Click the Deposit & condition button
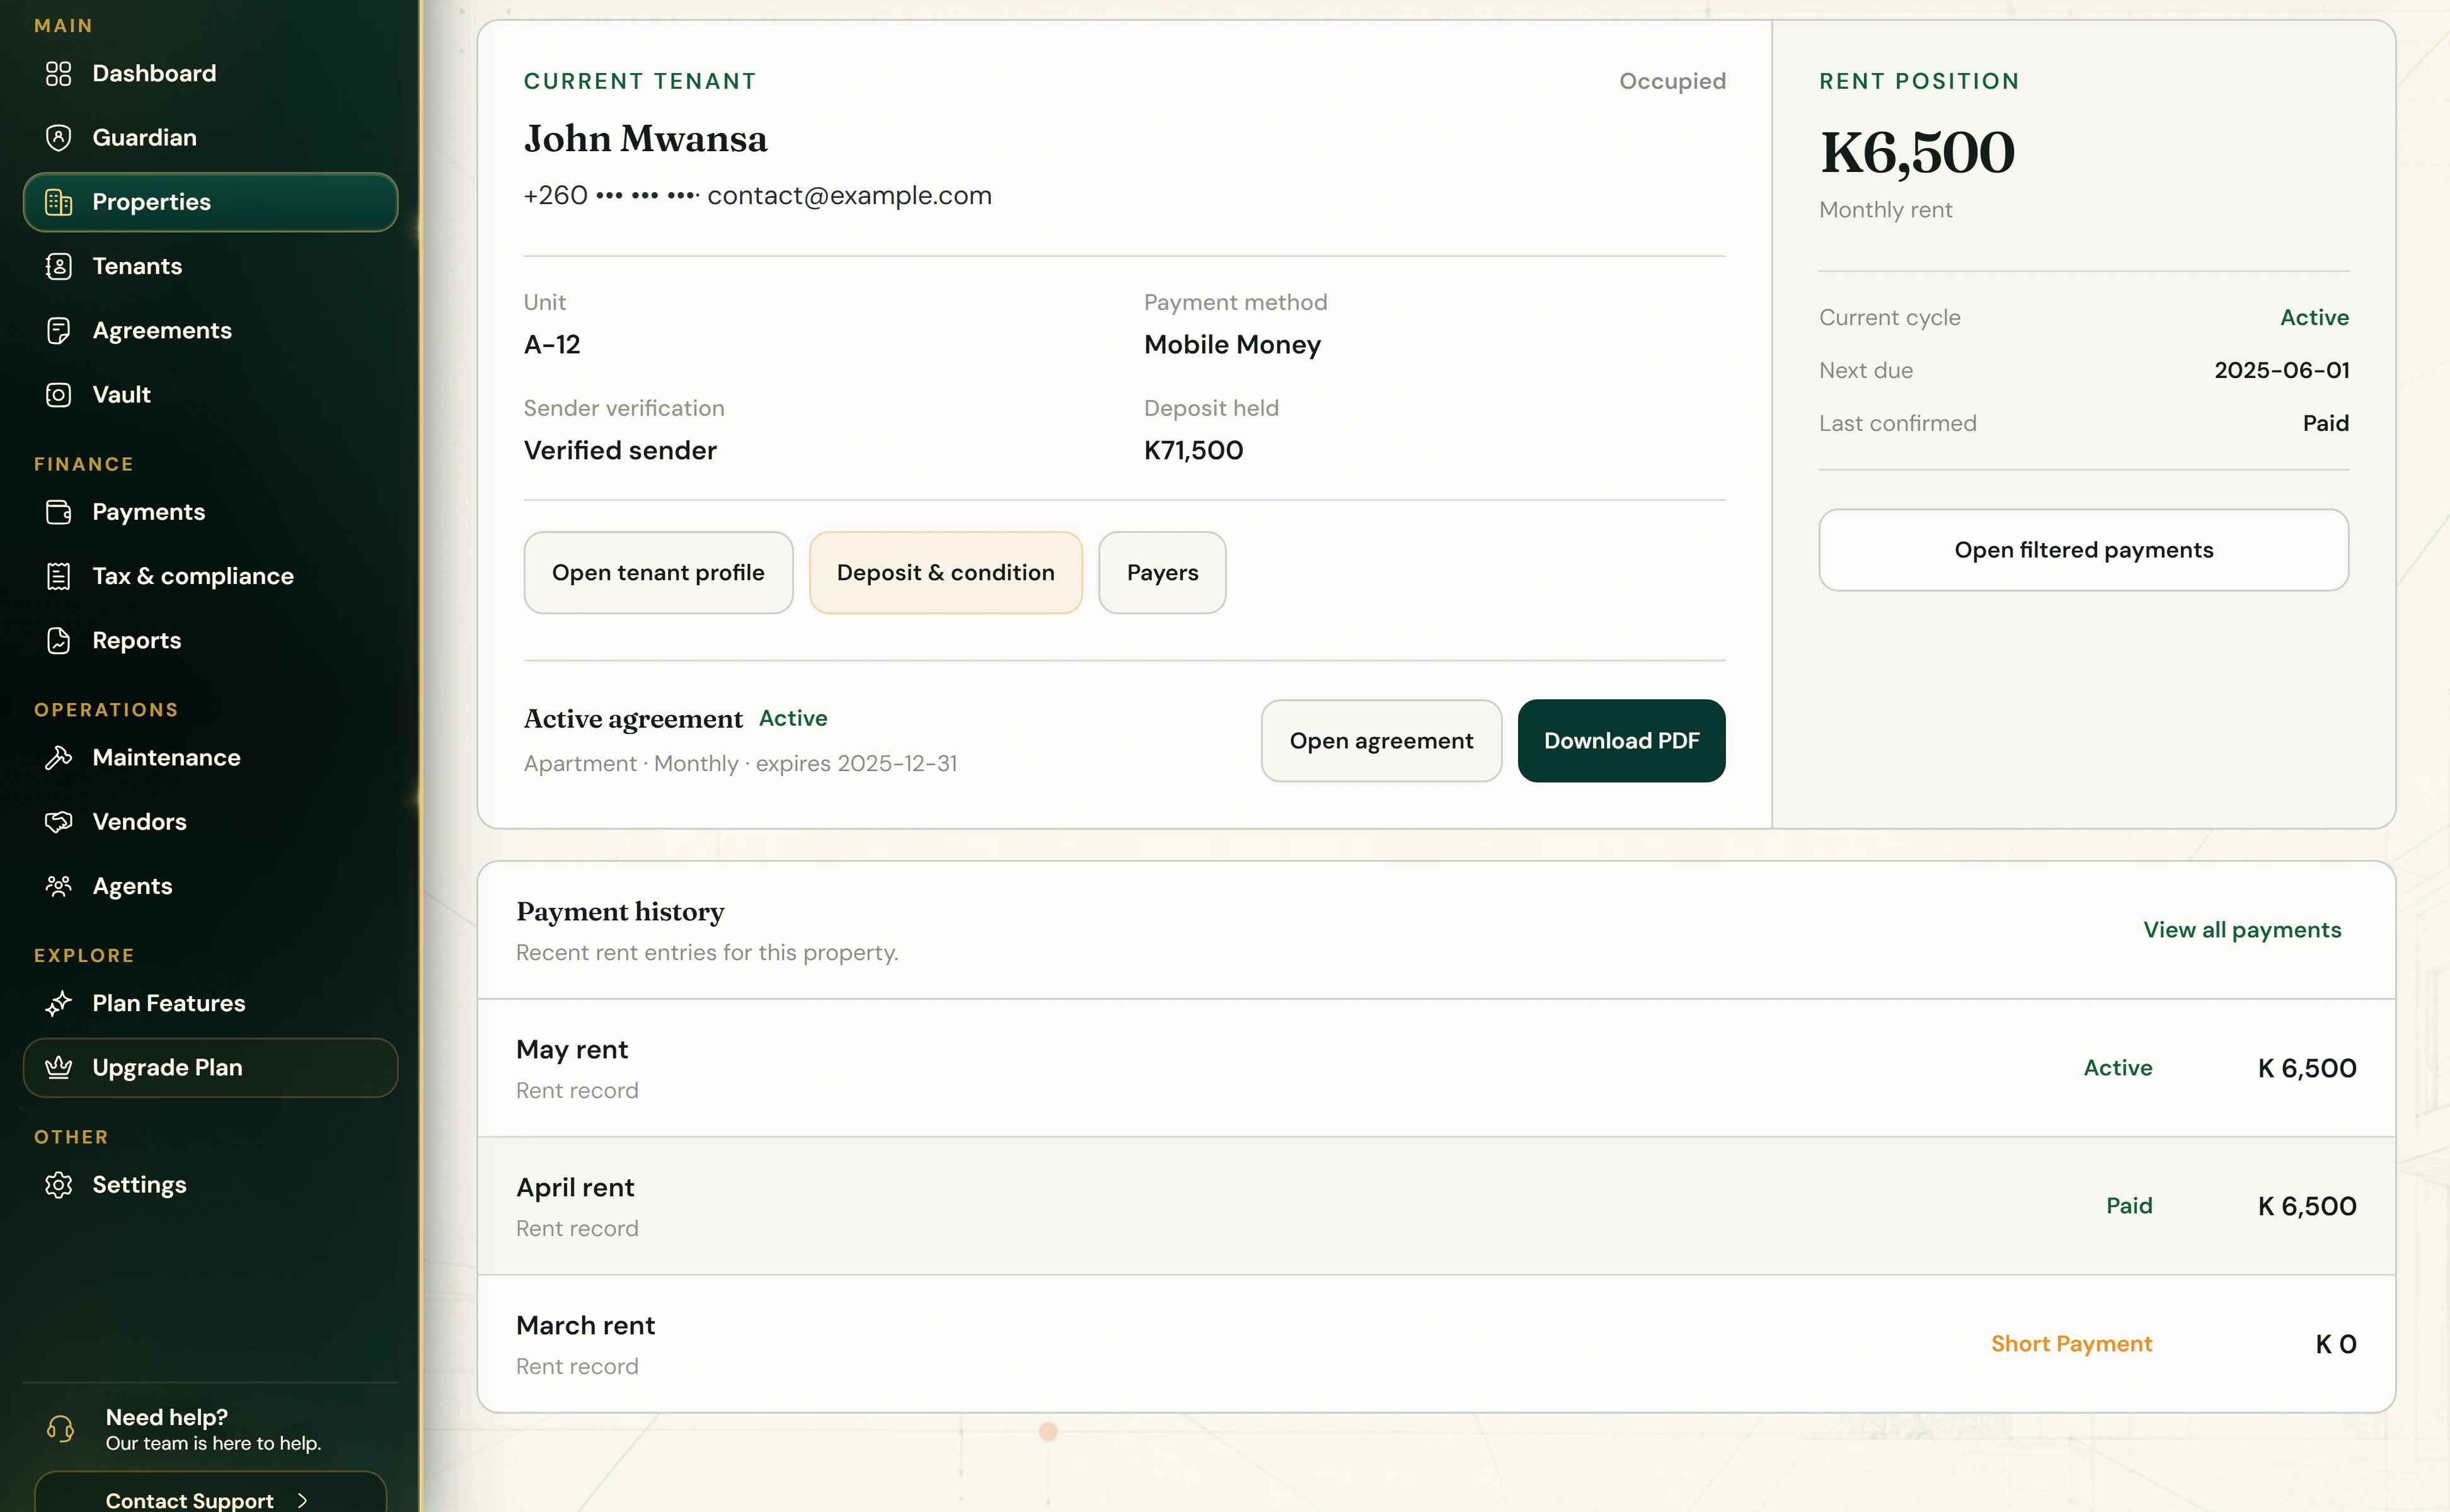Image resolution: width=2450 pixels, height=1512 pixels. click(945, 572)
